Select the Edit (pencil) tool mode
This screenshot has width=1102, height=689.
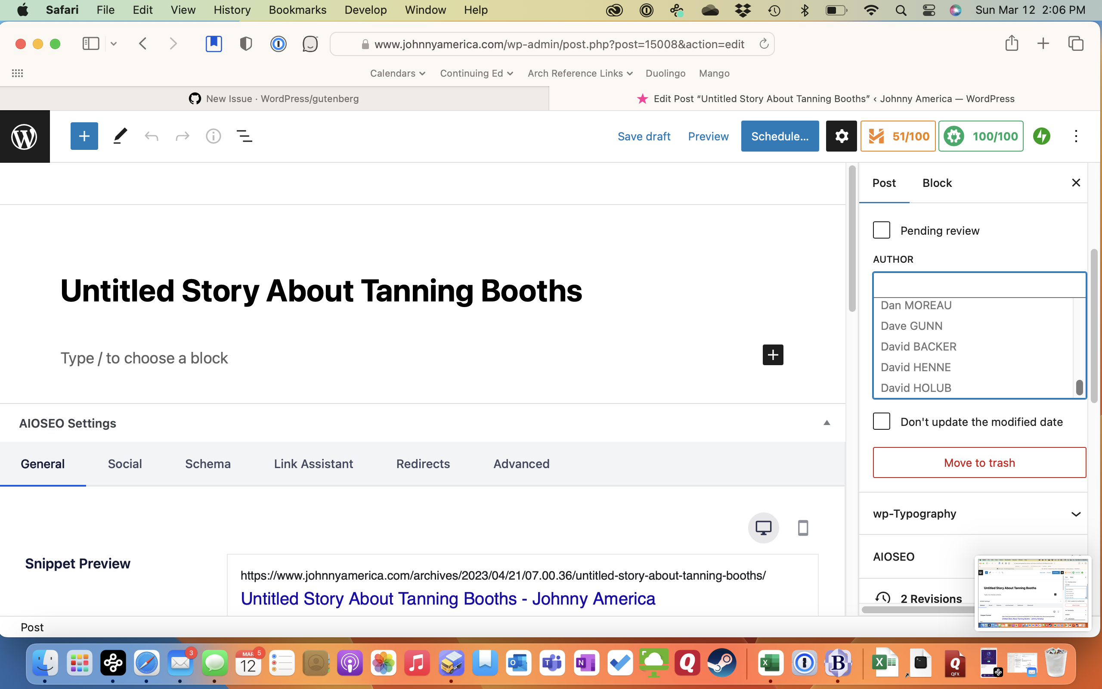tap(119, 136)
